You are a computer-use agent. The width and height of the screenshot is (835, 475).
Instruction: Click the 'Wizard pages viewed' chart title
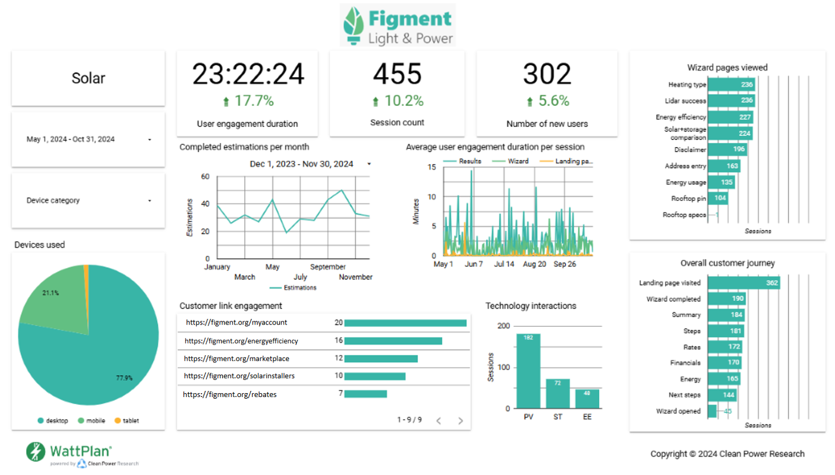coord(727,67)
